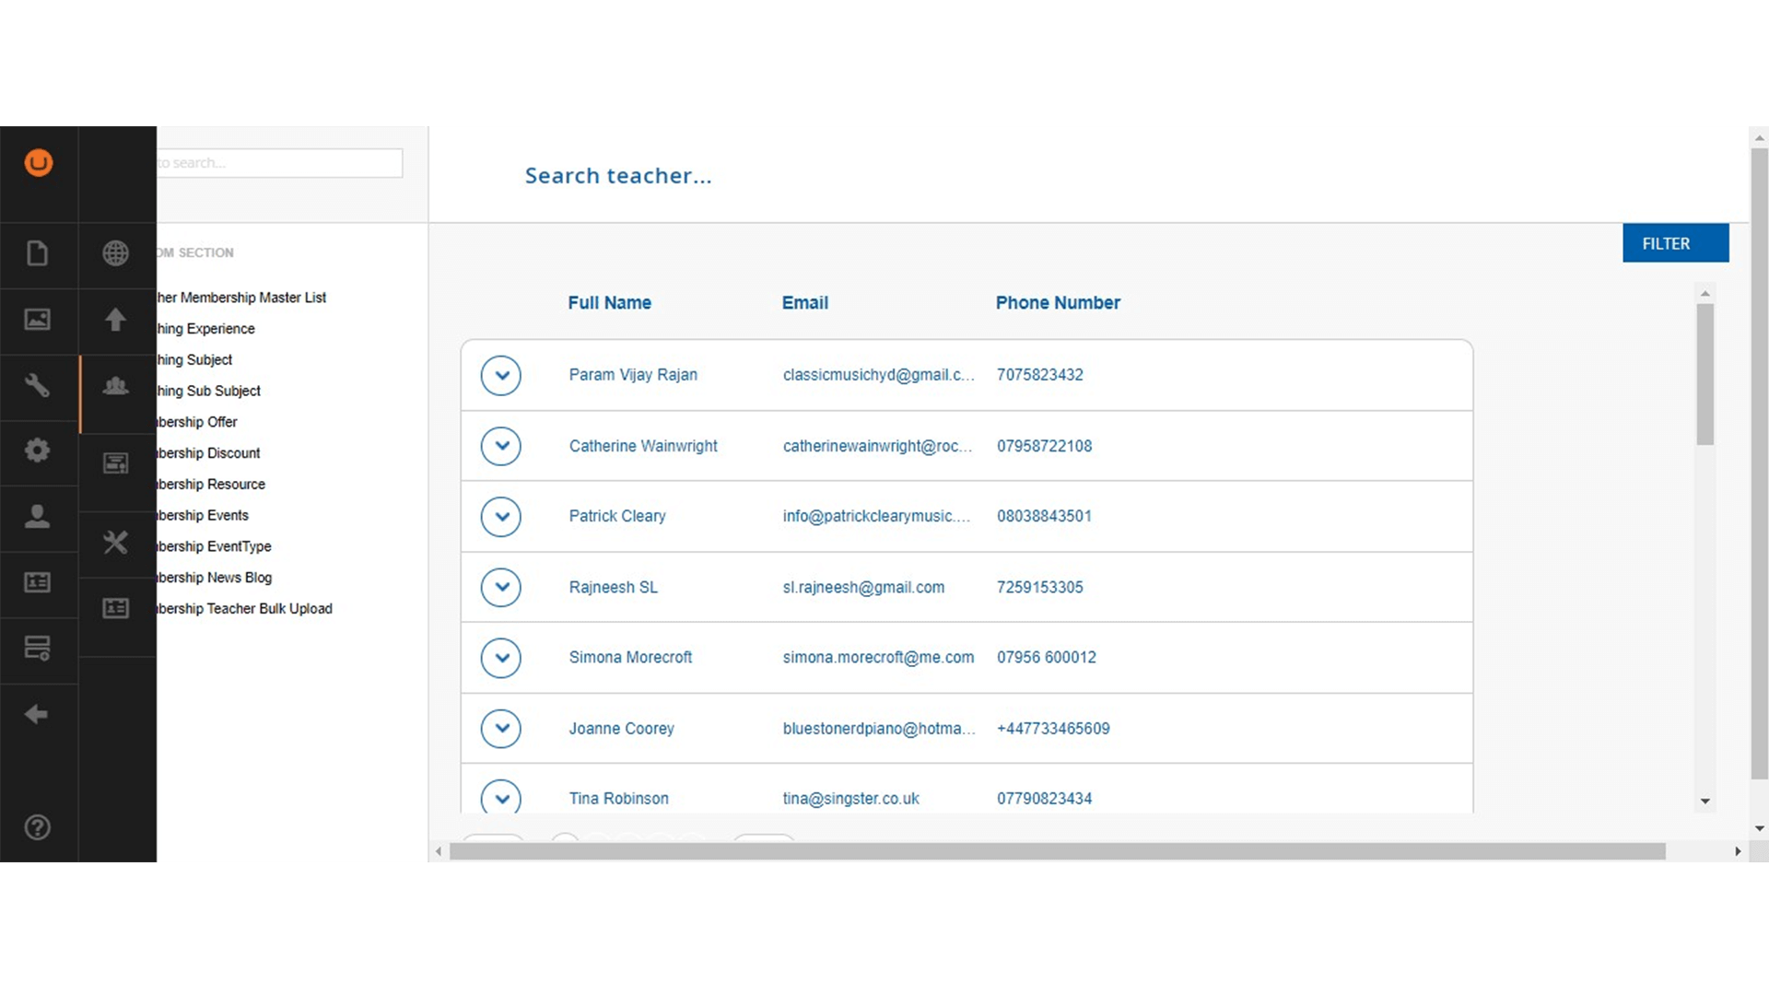Click the Search teacher field
The image size is (1769, 995).
[618, 176]
